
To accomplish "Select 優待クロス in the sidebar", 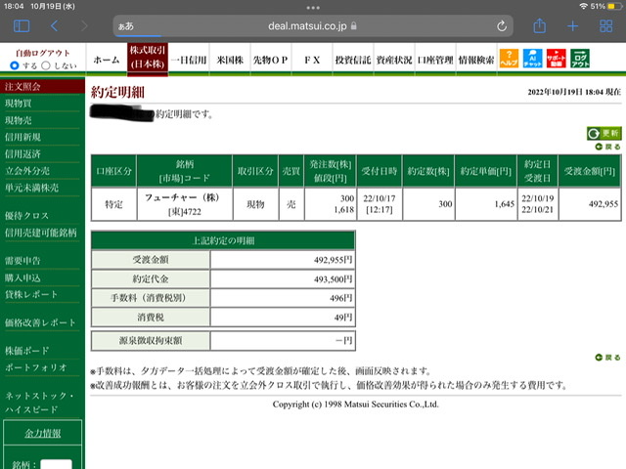I will click(26, 216).
